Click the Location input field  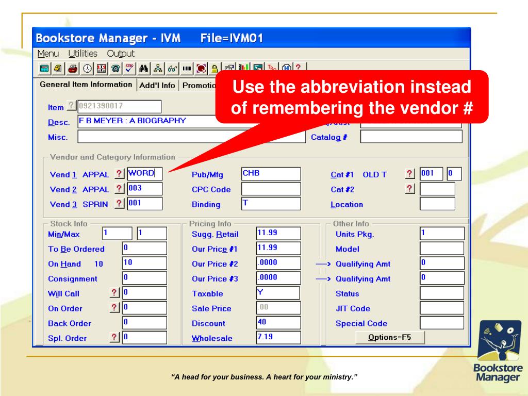tap(437, 204)
